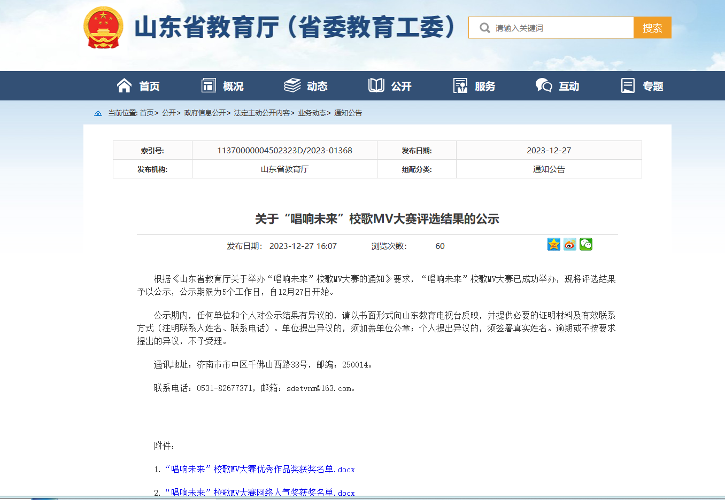Share to WeChat icon
Image resolution: width=725 pixels, height=500 pixels.
(586, 245)
